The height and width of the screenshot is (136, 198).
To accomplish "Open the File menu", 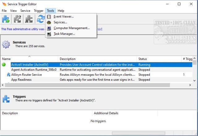I will 4,11.
